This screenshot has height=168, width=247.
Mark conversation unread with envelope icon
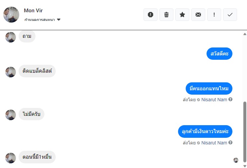click(x=198, y=15)
